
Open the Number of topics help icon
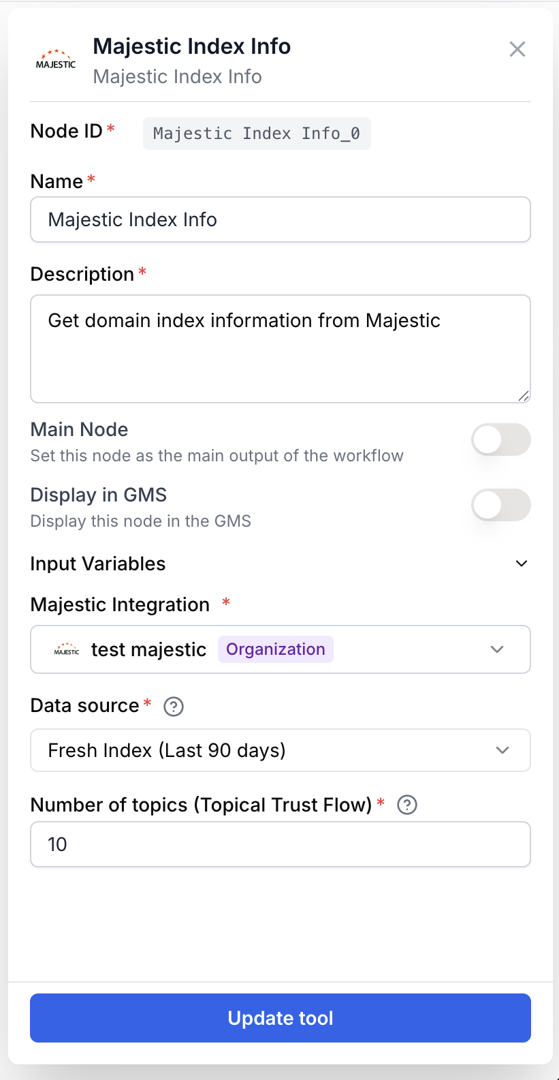pos(407,805)
